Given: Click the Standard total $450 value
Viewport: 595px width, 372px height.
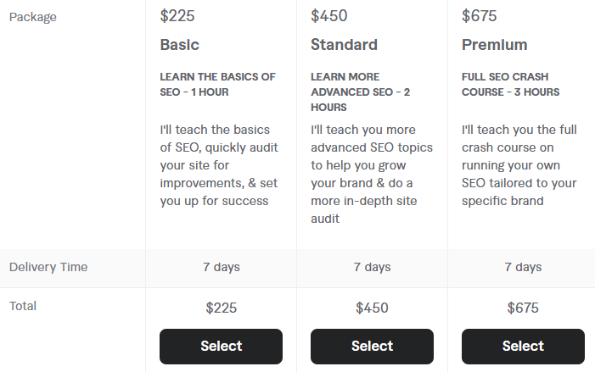Looking at the screenshot, I should (x=372, y=308).
